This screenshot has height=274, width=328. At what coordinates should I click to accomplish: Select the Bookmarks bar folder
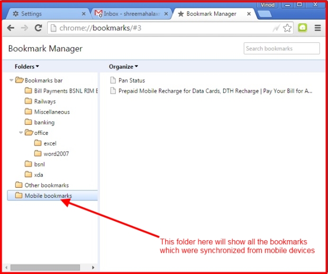pos(43,80)
